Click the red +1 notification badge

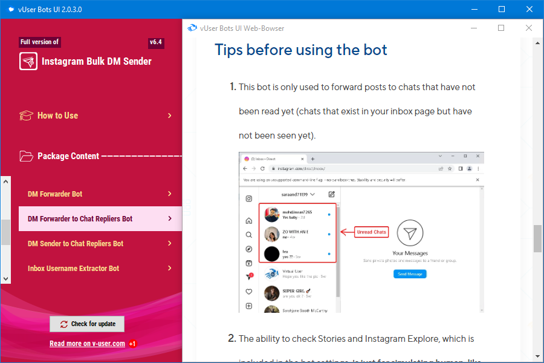pyautogui.click(x=132, y=344)
